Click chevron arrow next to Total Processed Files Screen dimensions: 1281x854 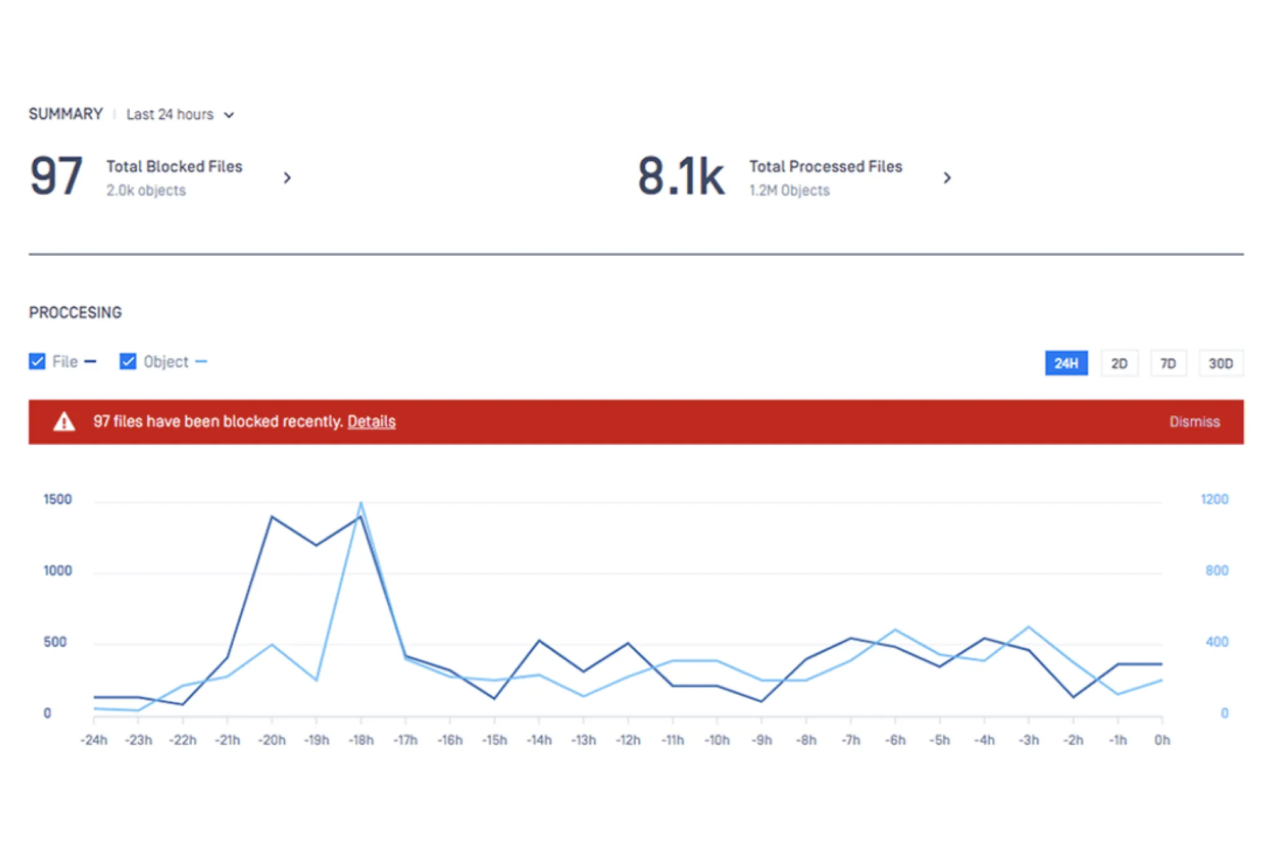pos(947,178)
